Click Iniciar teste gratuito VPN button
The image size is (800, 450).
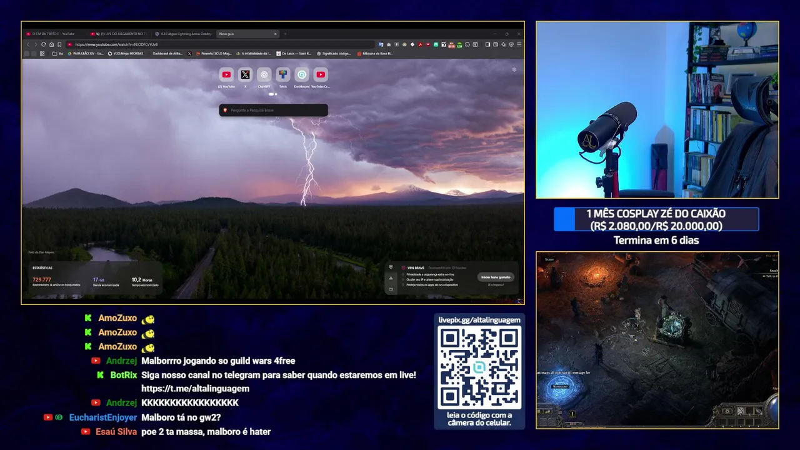pyautogui.click(x=496, y=277)
